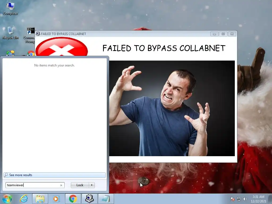
Task: Open Windows Media Player from the taskbar
Action: click(56, 199)
